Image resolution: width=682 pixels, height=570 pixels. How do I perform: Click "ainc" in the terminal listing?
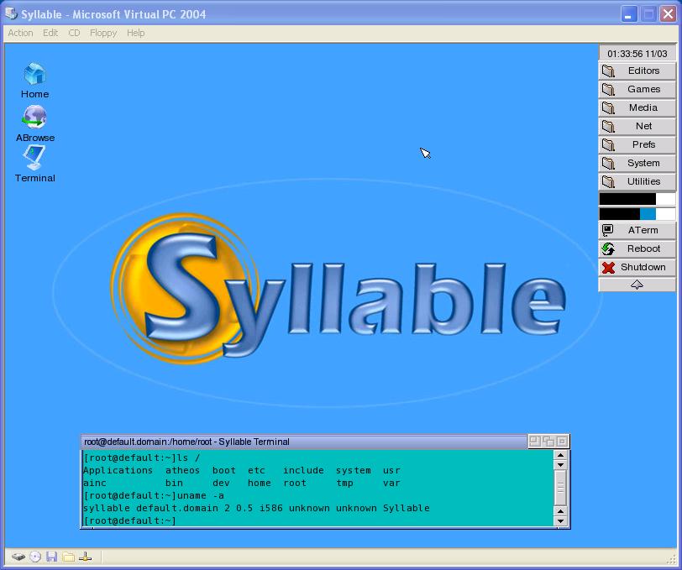pos(94,483)
